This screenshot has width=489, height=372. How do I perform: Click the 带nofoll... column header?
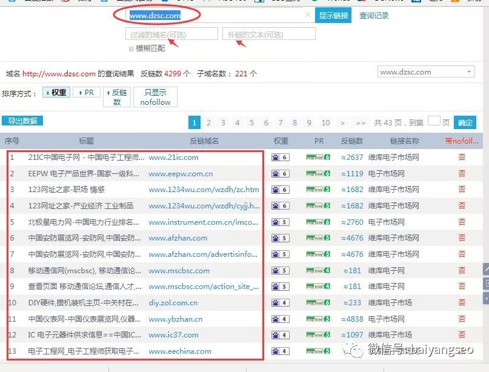(462, 141)
